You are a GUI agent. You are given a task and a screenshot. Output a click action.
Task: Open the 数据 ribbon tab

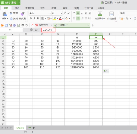pyautogui.click(x=53, y=8)
